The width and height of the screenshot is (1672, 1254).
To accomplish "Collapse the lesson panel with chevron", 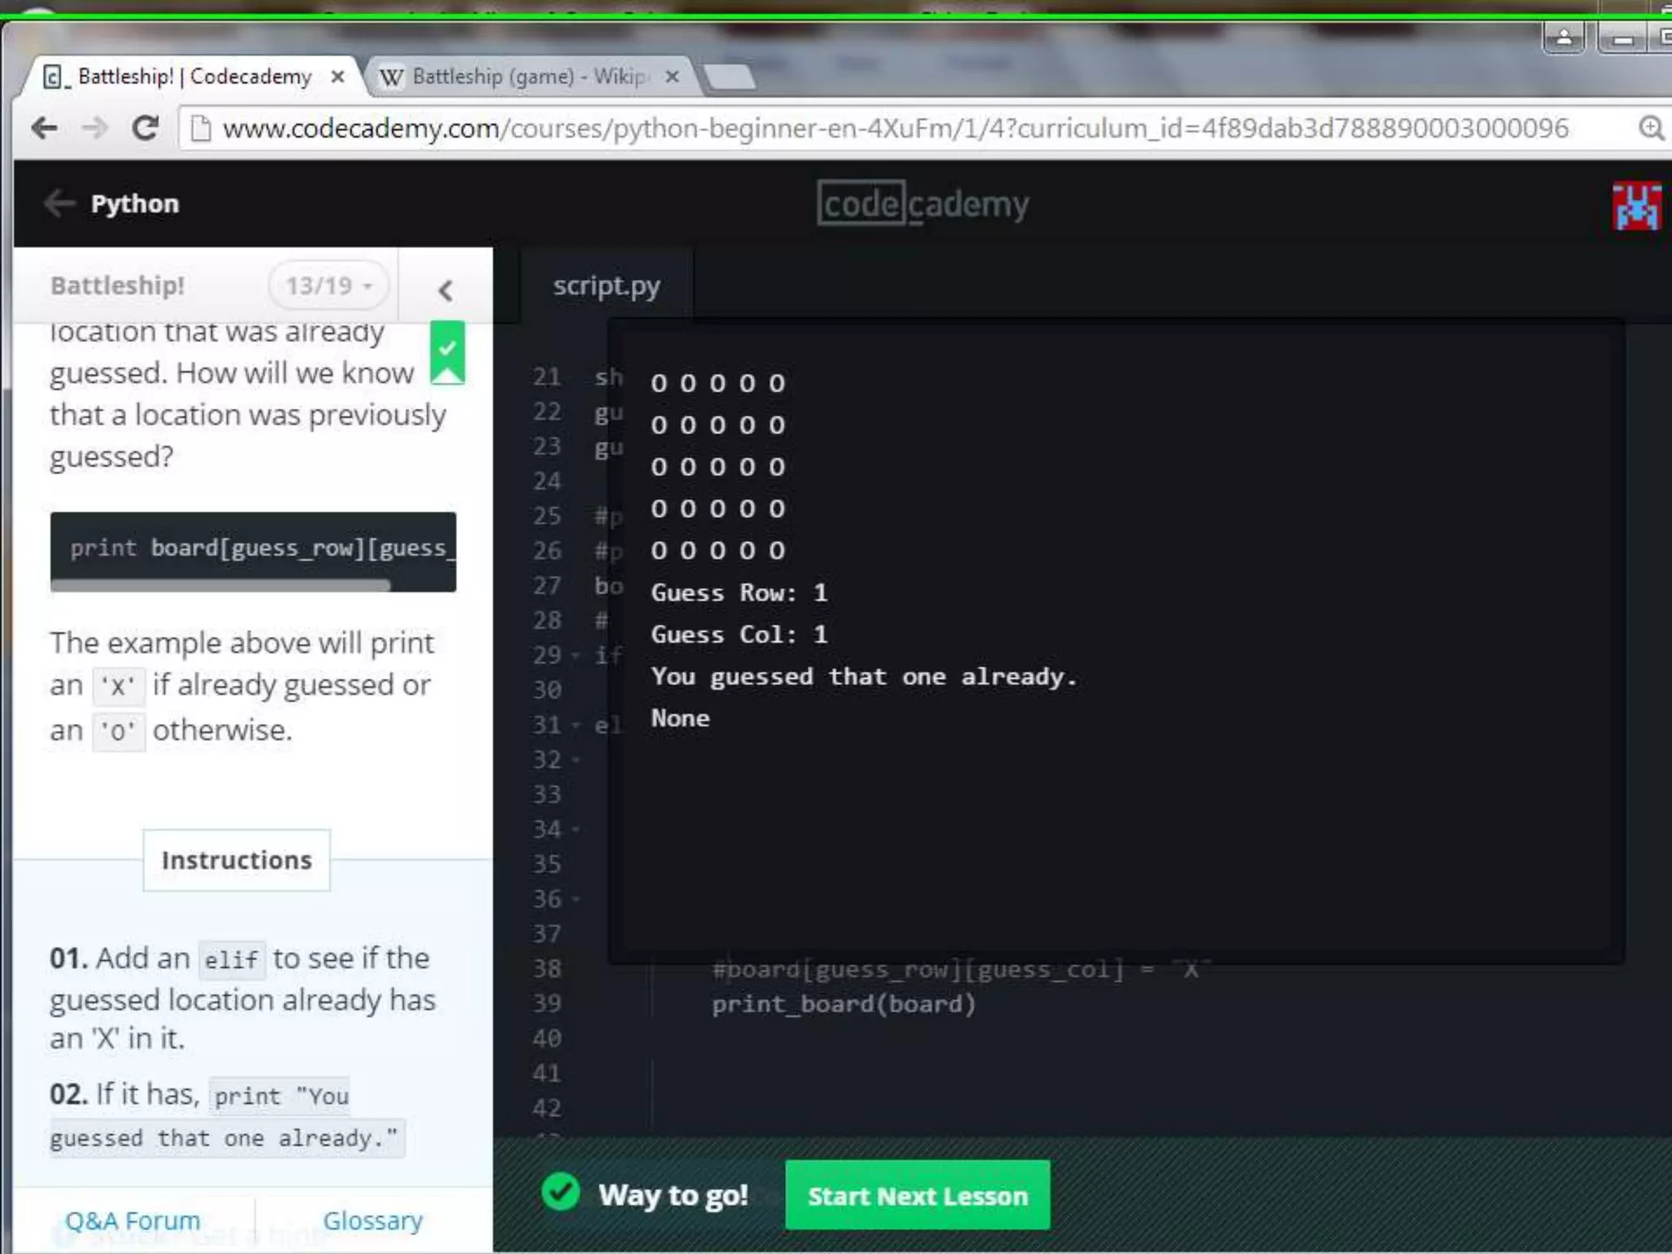I will [445, 290].
